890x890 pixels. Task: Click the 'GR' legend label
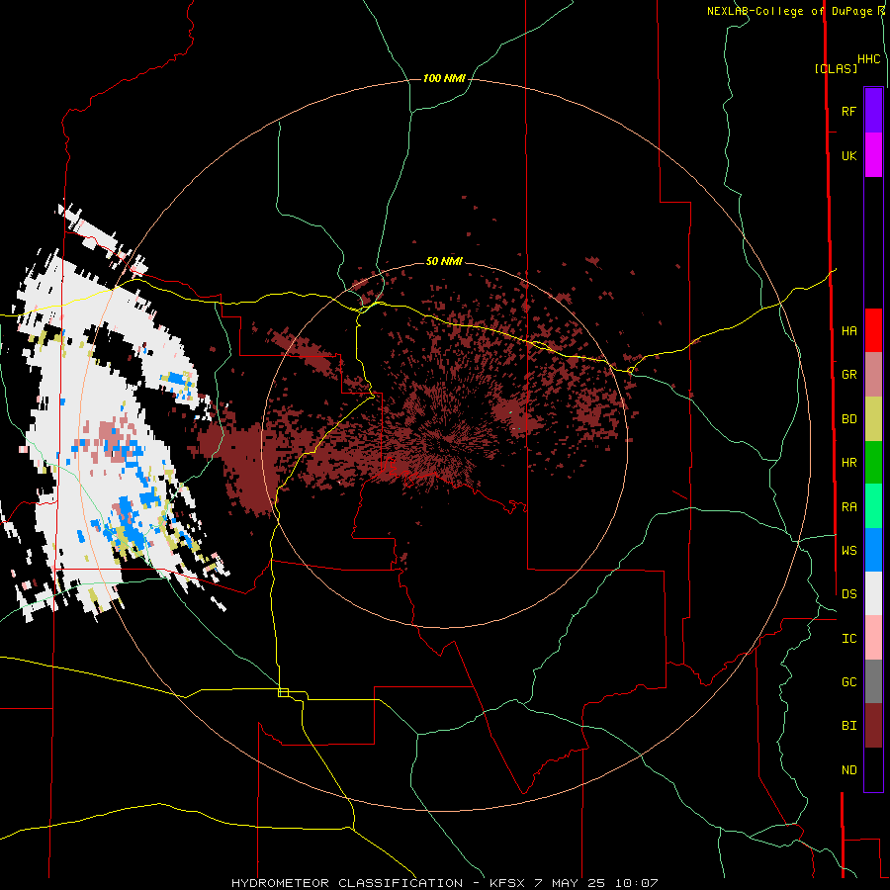pyautogui.click(x=848, y=375)
